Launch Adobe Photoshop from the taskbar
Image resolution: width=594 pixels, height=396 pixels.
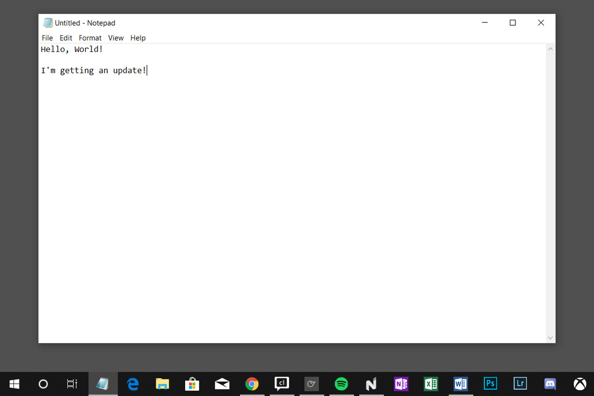[x=490, y=384]
